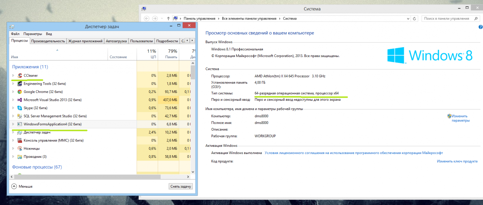Viewport: 483px width, 205px height.
Task: Expand the CCleaner process row
Action: 13,76
